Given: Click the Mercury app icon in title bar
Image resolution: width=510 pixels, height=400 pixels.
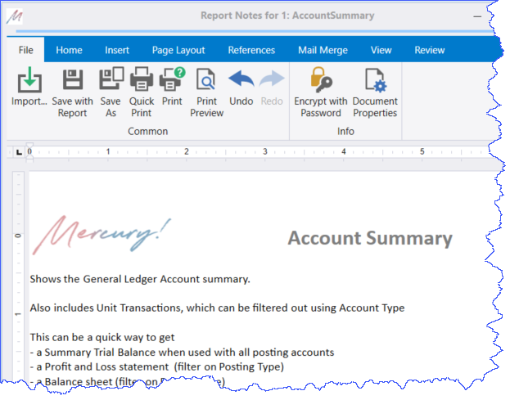Looking at the screenshot, I should tap(14, 16).
